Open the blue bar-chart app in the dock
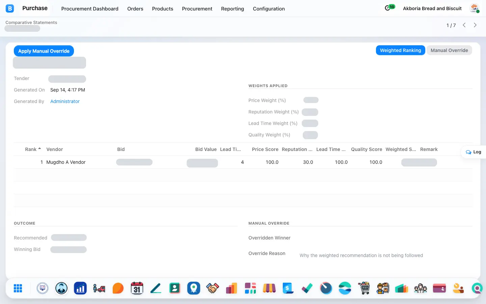This screenshot has width=486, height=304. 80,288
